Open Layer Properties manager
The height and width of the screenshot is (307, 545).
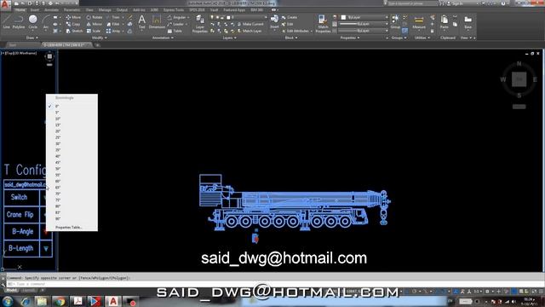click(x=200, y=24)
